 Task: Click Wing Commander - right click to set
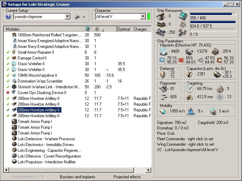(185, 144)
